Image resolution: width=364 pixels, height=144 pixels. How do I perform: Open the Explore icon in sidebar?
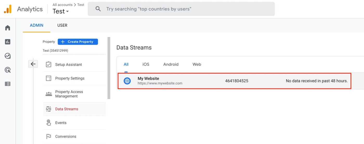click(8, 56)
